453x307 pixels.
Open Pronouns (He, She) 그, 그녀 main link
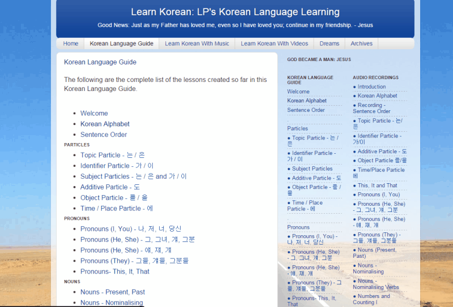coord(138,240)
